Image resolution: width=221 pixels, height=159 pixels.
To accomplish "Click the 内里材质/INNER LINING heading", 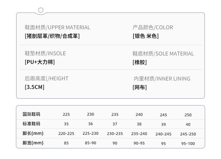I will pyautogui.click(x=162, y=79).
